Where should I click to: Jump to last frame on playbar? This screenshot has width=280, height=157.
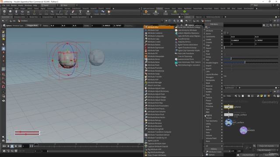[x=20, y=146]
